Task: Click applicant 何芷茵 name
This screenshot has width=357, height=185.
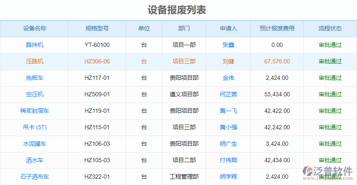Action: click(x=228, y=94)
